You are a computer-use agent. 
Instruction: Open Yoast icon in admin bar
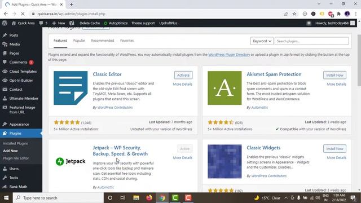72,23
